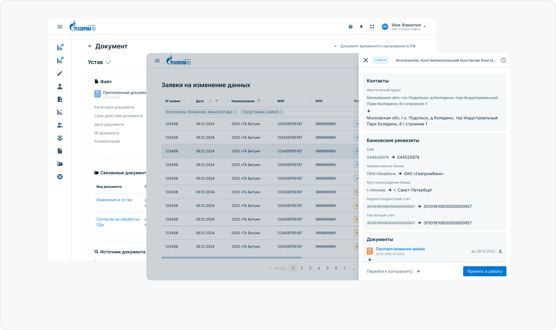556x330 pixels.
Task: Click the png file icon in Документы
Action: 370,251
